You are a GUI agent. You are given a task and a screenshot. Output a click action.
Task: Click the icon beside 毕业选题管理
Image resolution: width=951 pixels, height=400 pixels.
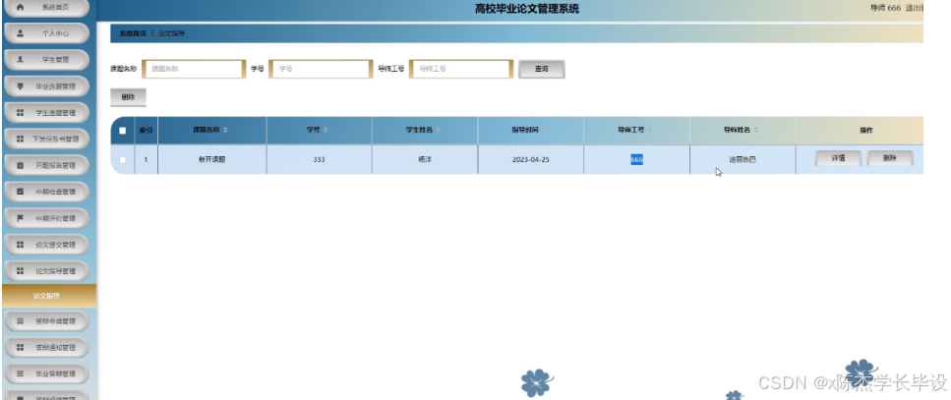coord(20,86)
